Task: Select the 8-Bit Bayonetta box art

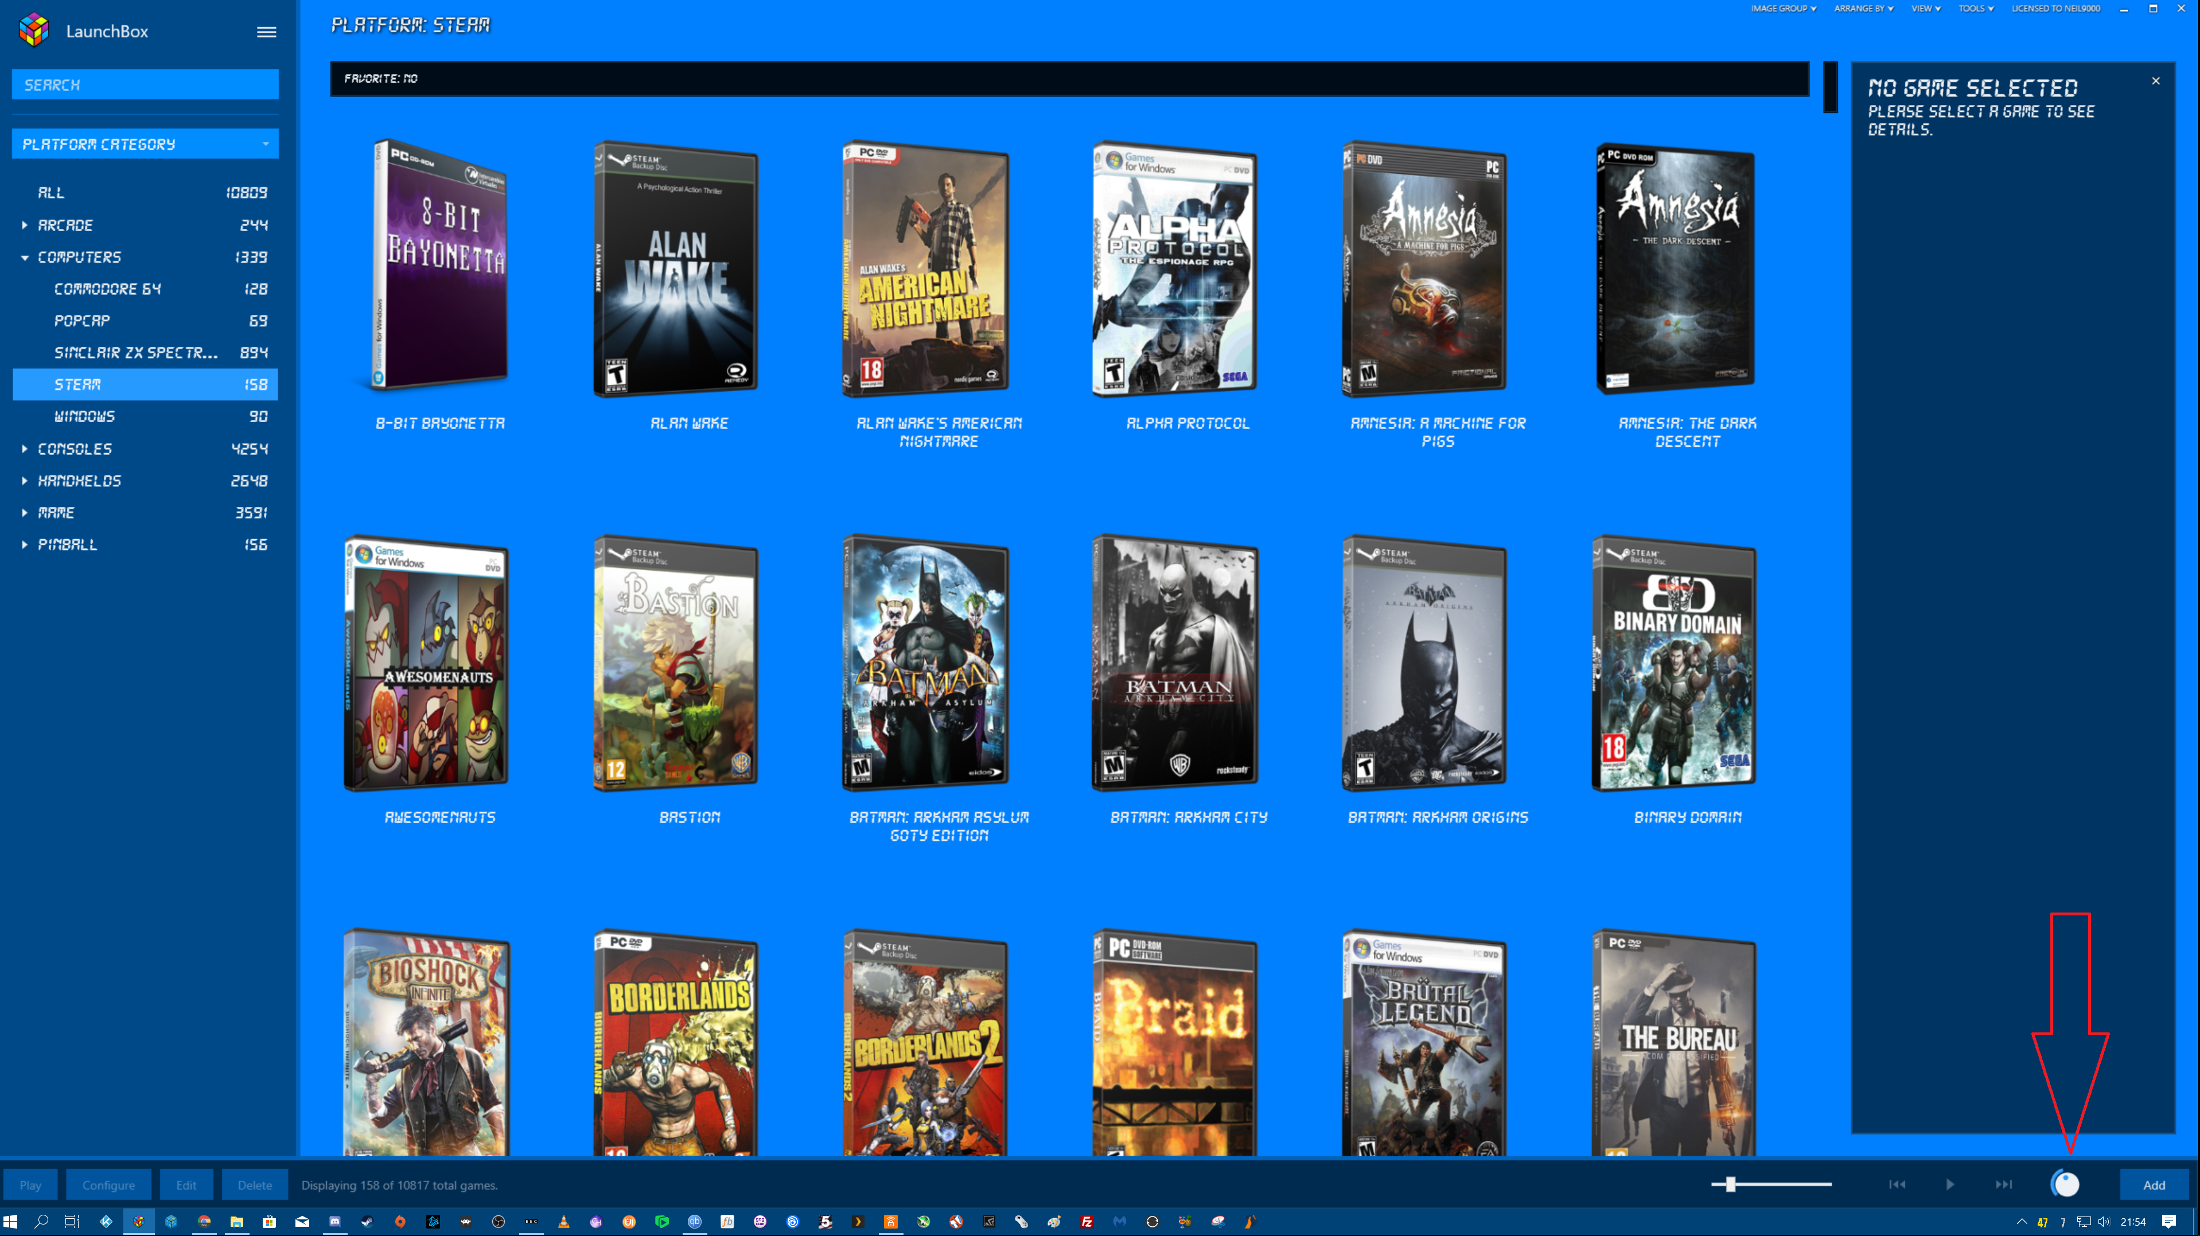Action: 440,266
